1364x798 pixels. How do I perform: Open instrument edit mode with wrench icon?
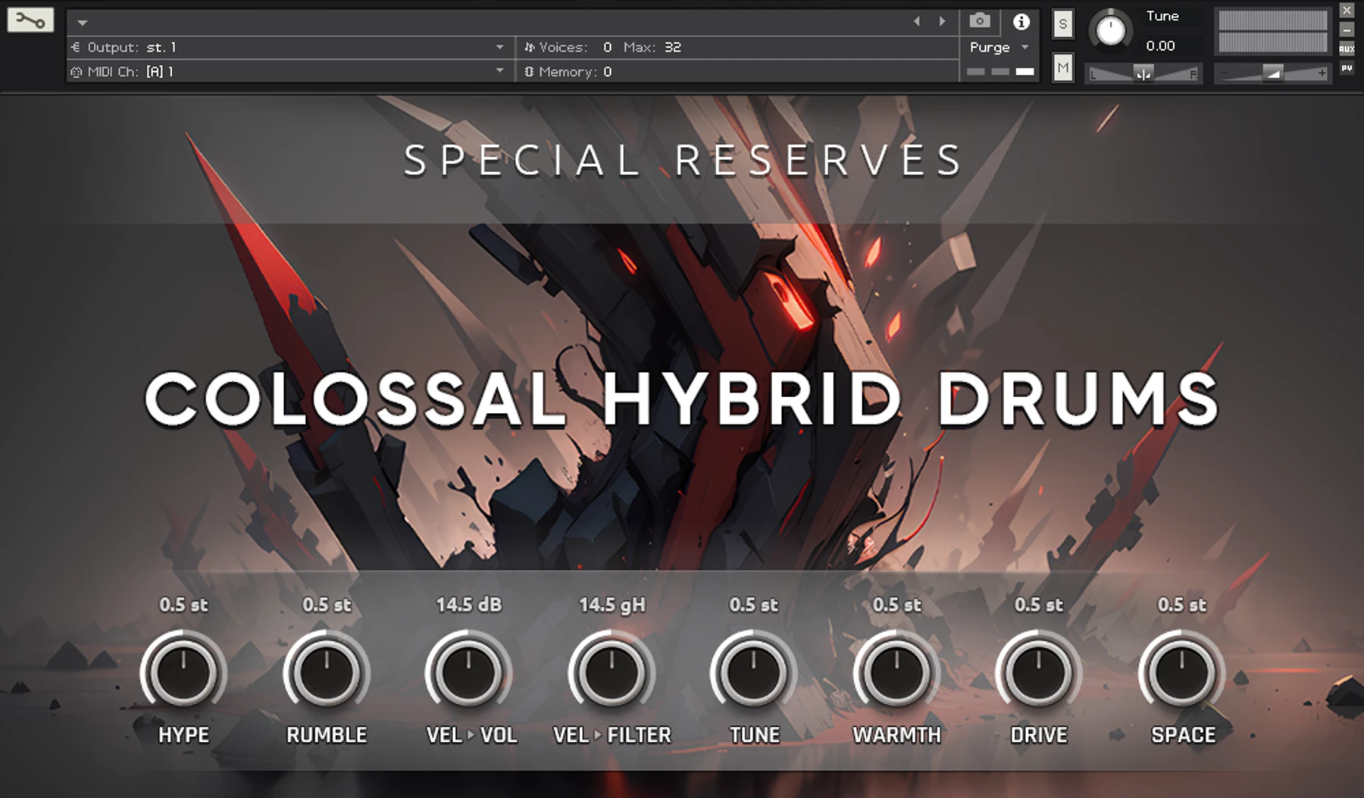tap(30, 20)
